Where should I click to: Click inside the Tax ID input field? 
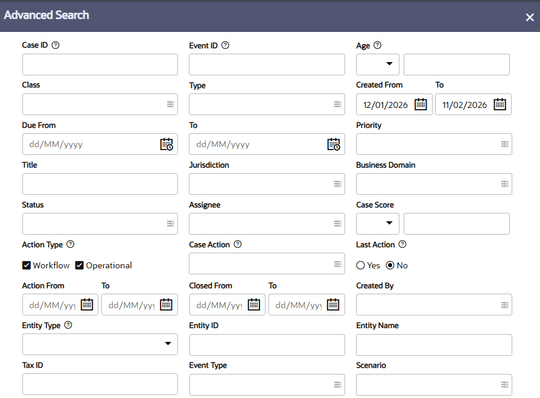tap(100, 384)
